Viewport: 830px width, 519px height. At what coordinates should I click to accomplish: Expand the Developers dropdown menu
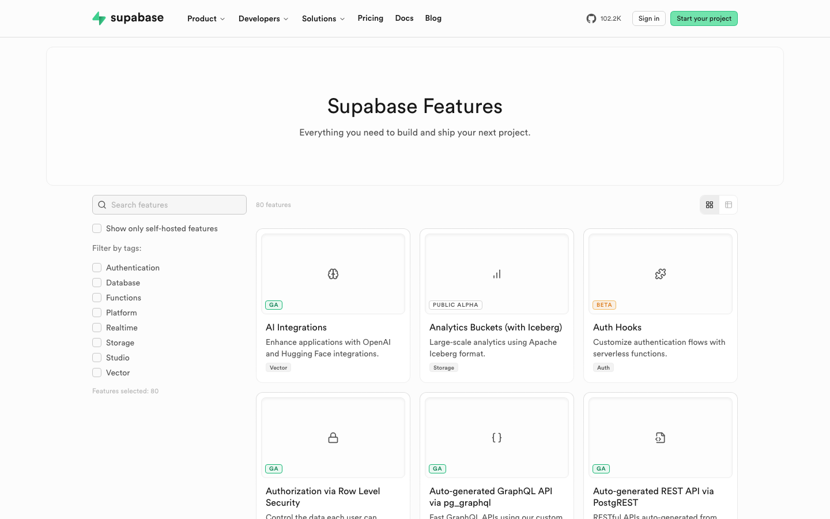coord(263,18)
